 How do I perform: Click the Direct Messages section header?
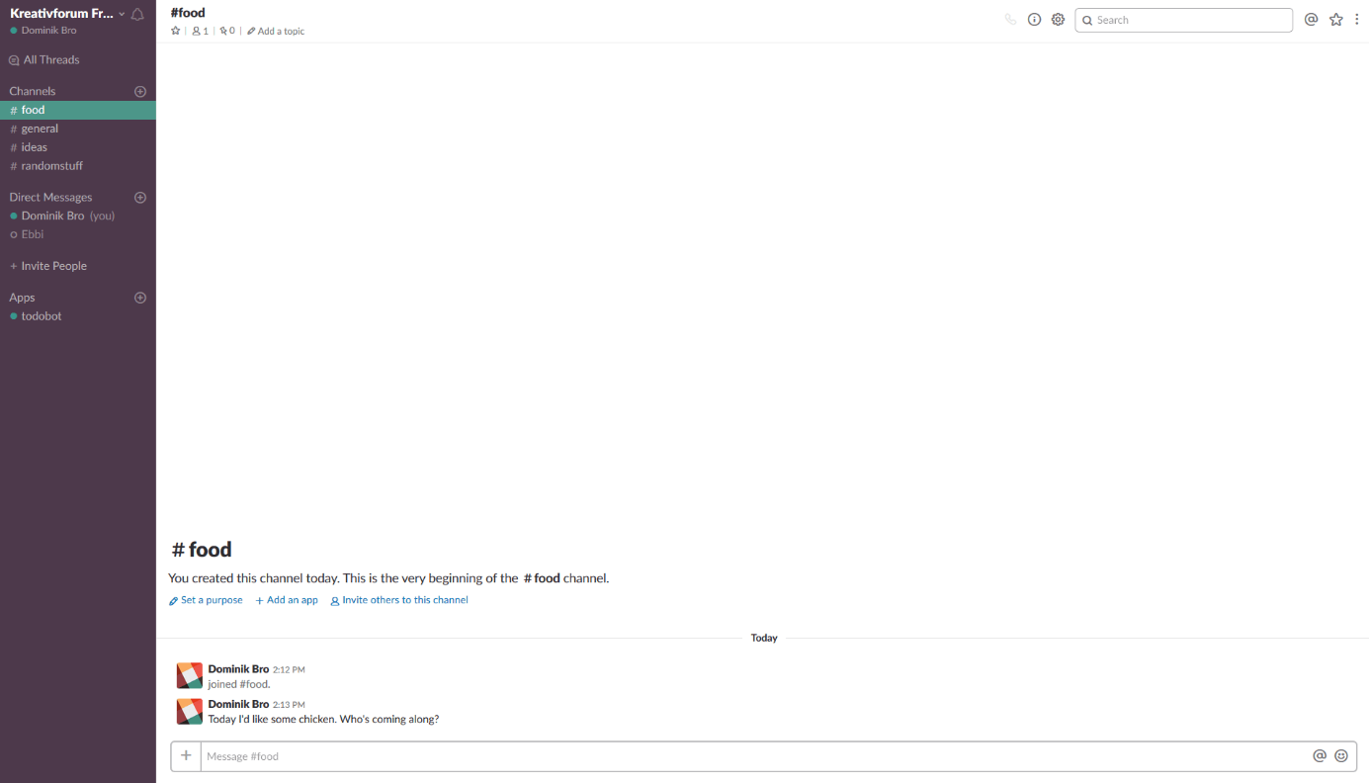[50, 198]
